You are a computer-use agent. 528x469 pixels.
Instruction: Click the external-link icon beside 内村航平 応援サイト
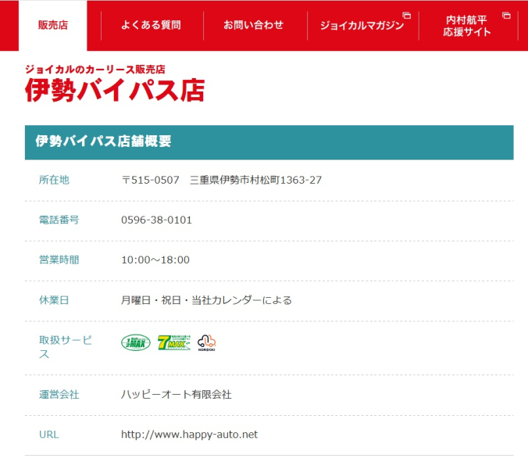click(x=506, y=15)
